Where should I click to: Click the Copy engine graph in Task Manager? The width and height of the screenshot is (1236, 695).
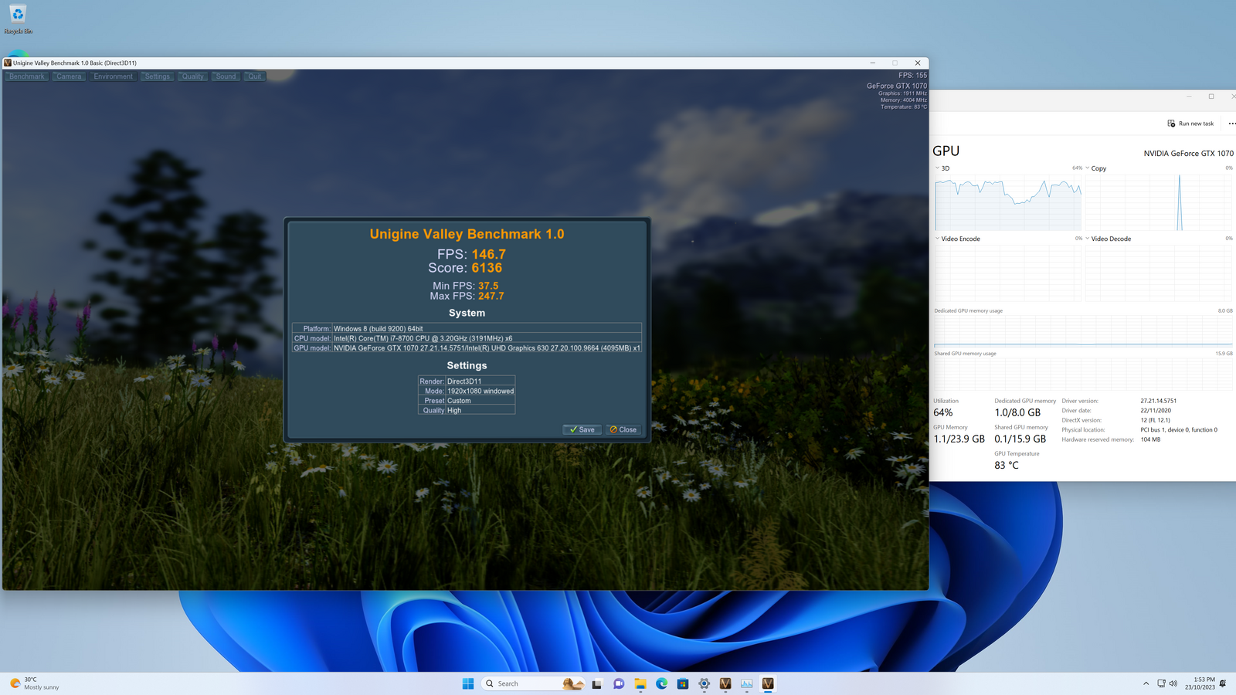click(x=1159, y=202)
